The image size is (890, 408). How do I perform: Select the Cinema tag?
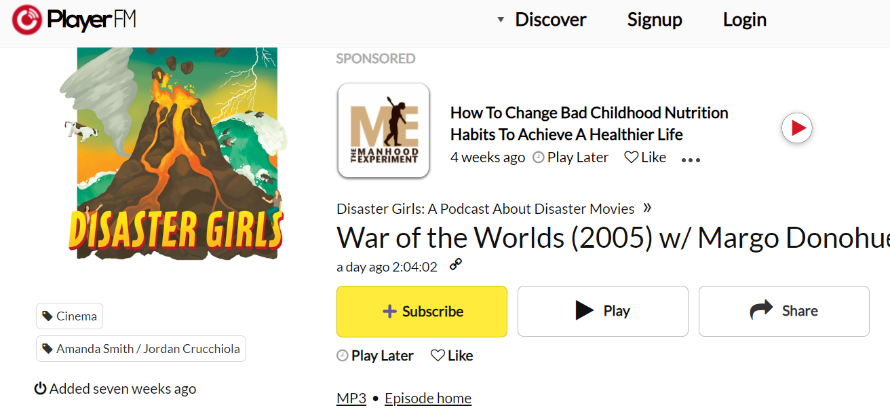click(x=69, y=316)
